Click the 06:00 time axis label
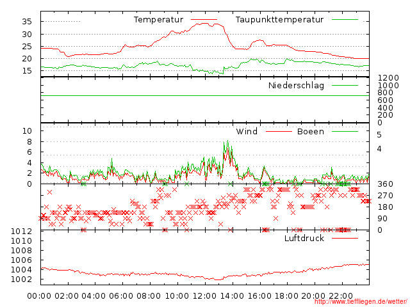 tap(121, 296)
